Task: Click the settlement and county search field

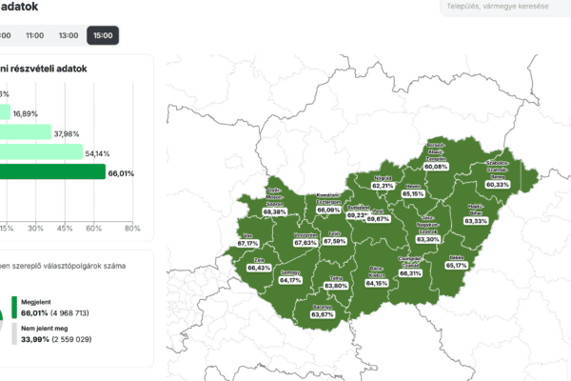Action: (504, 8)
